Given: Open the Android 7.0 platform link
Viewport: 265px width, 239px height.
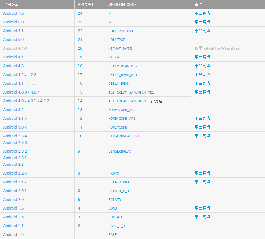Looking at the screenshot, I should coord(13,13).
